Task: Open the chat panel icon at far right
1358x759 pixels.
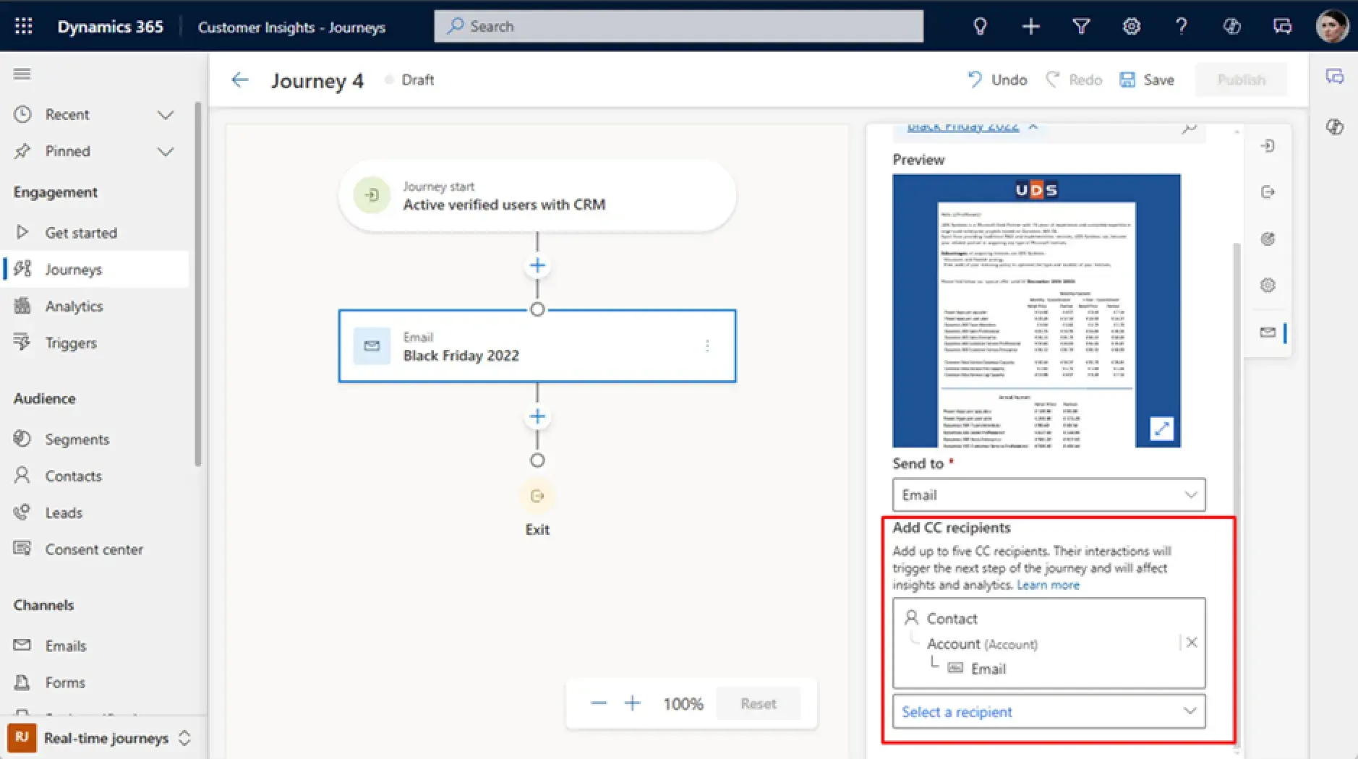Action: 1335,77
